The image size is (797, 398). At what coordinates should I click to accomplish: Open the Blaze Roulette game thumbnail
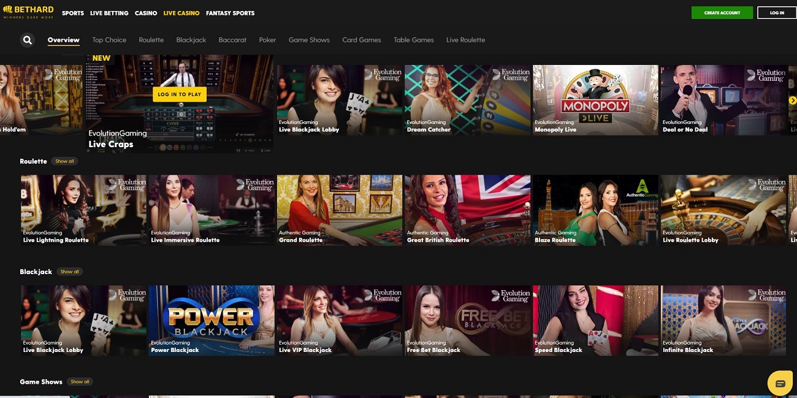tap(595, 210)
